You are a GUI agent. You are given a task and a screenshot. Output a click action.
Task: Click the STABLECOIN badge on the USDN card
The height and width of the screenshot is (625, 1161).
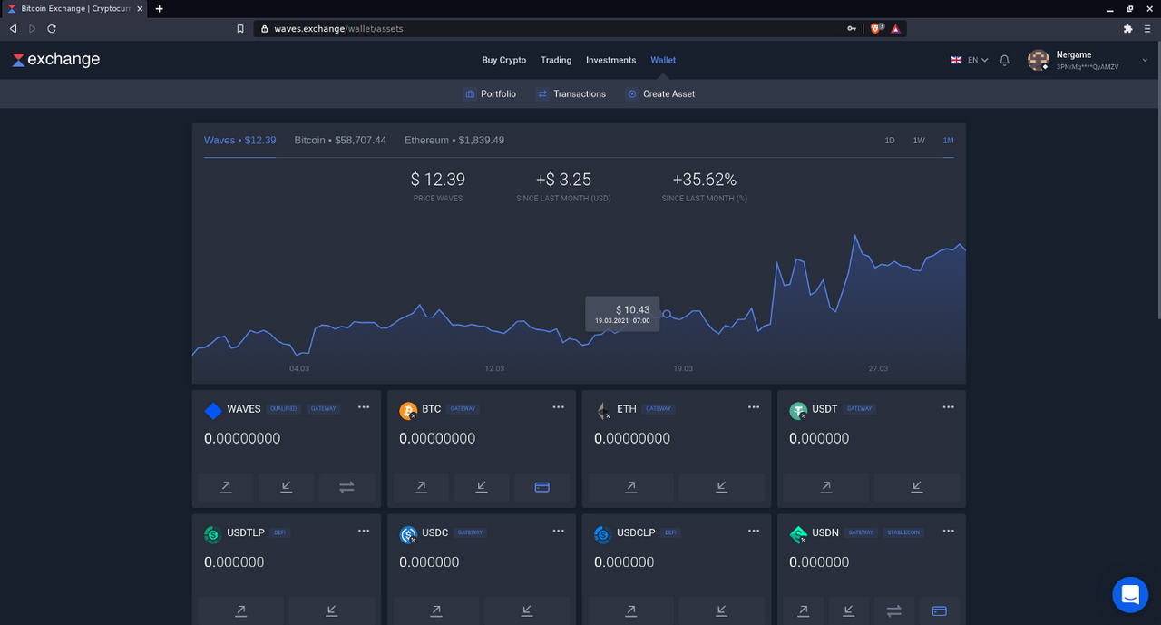click(x=903, y=532)
